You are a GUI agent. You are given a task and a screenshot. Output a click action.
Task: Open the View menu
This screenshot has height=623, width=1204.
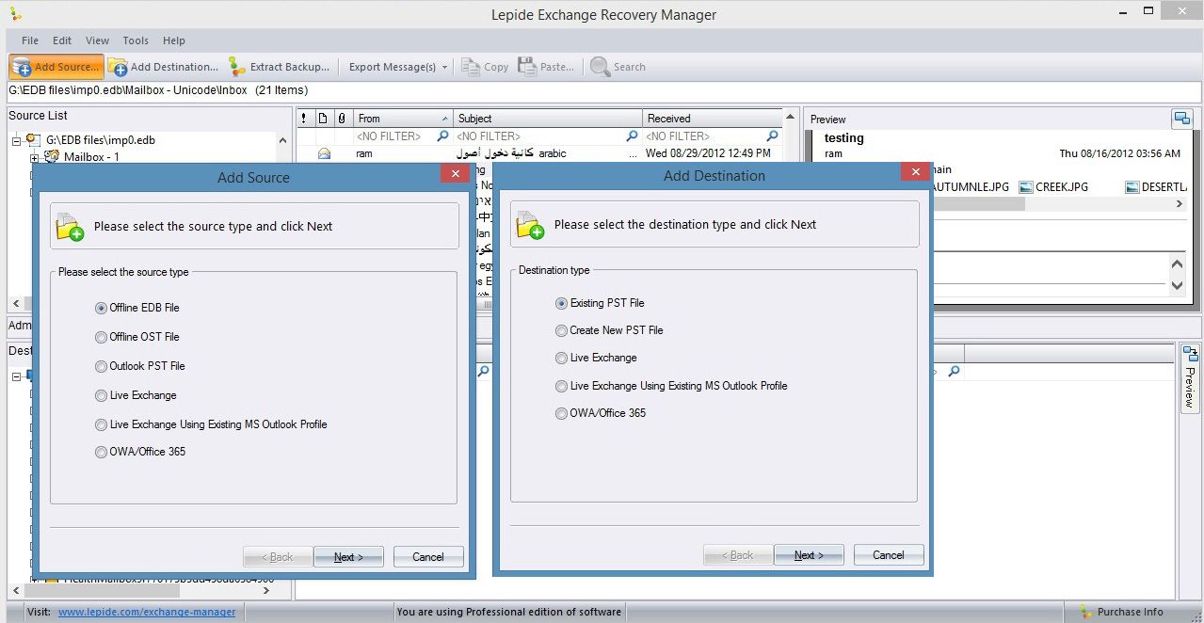pos(97,40)
